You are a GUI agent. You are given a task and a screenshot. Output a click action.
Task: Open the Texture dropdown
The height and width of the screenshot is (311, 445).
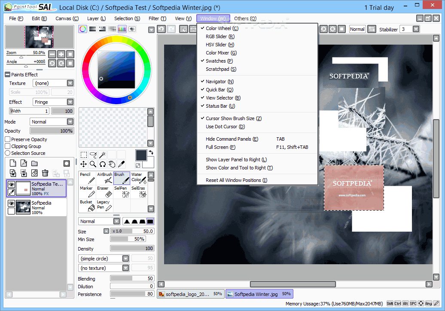pyautogui.click(x=70, y=83)
